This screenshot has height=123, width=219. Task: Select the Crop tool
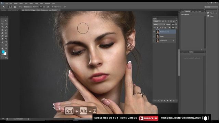tap(2, 27)
